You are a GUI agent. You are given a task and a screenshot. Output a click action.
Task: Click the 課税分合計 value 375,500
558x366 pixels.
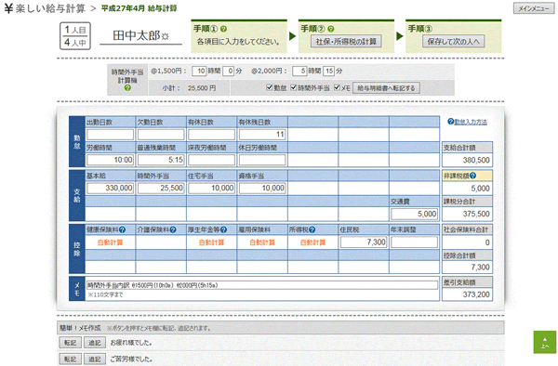click(476, 214)
